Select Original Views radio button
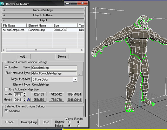Viewport: 167px width, 130px height. pyautogui.click(x=69, y=122)
